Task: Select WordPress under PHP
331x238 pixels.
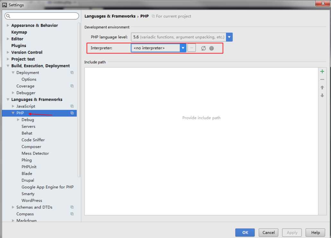Action: [32, 200]
